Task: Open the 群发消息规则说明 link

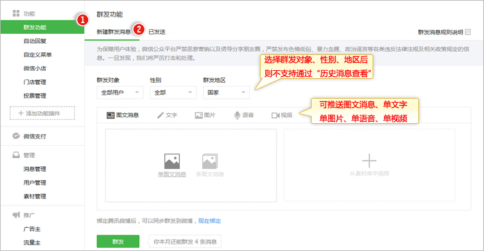Action: [440, 32]
